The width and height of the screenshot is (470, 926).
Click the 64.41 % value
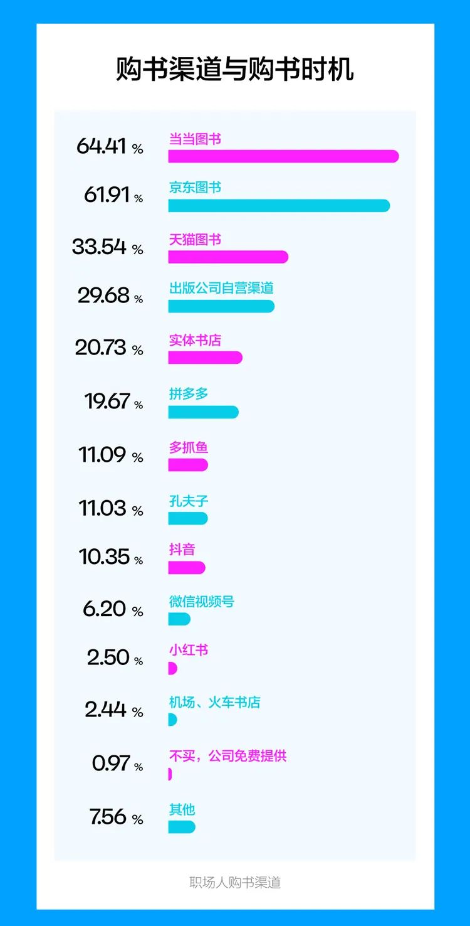click(x=110, y=146)
